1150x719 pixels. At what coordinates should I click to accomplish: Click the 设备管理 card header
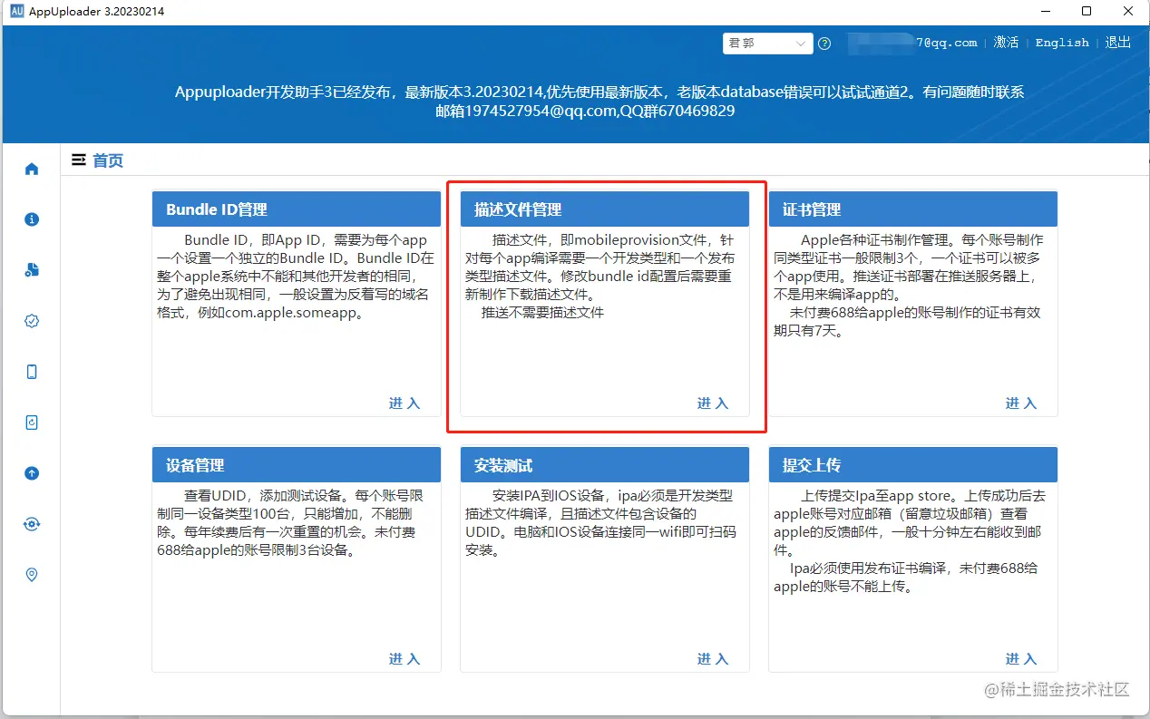pos(297,465)
